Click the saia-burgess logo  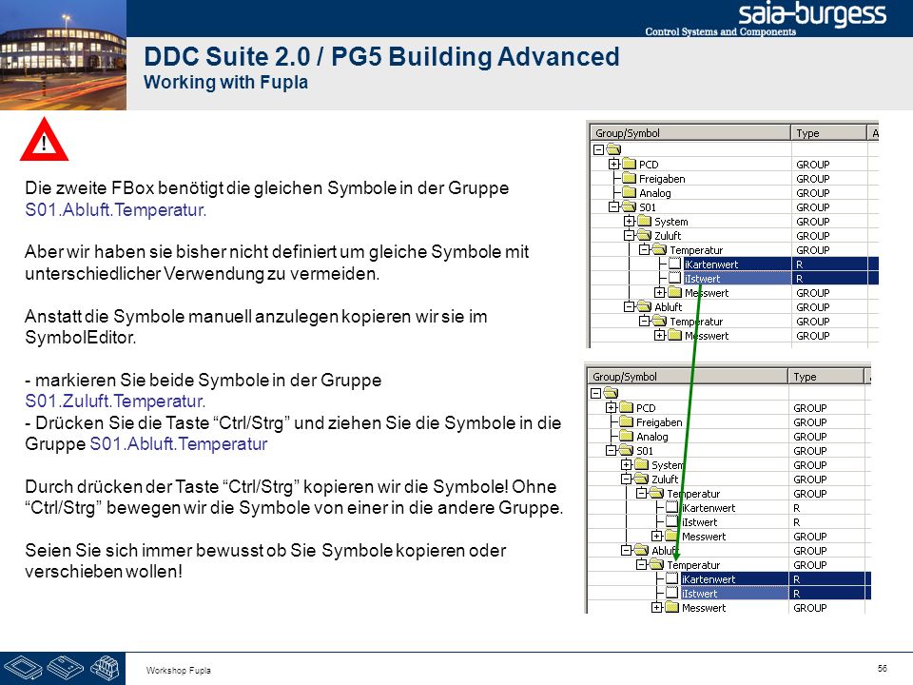pos(811,15)
